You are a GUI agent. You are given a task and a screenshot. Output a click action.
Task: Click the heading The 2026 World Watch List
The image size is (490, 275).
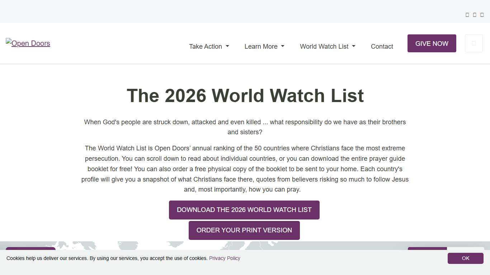click(245, 96)
